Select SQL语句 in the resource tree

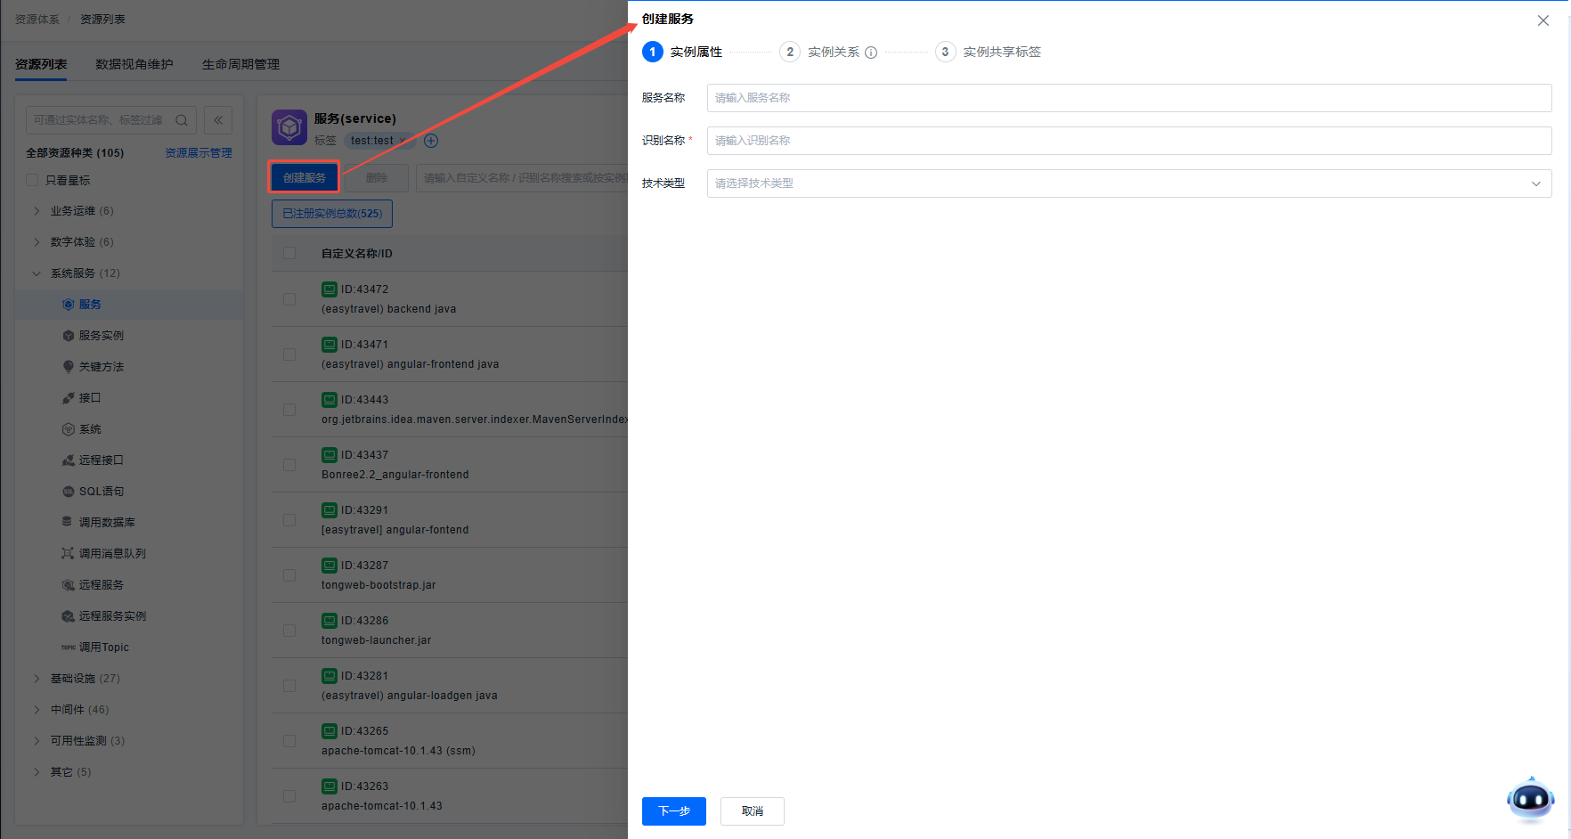(x=101, y=492)
